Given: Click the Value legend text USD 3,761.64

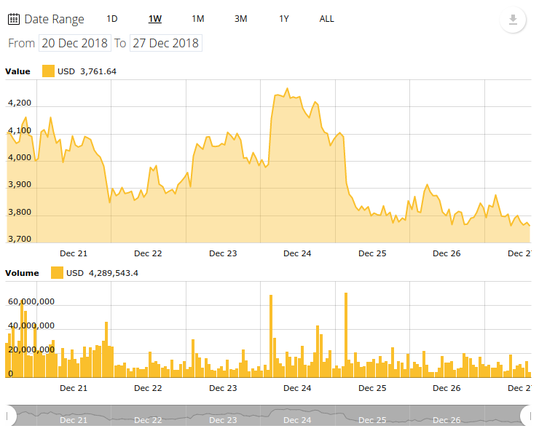Looking at the screenshot, I should pyautogui.click(x=87, y=71).
